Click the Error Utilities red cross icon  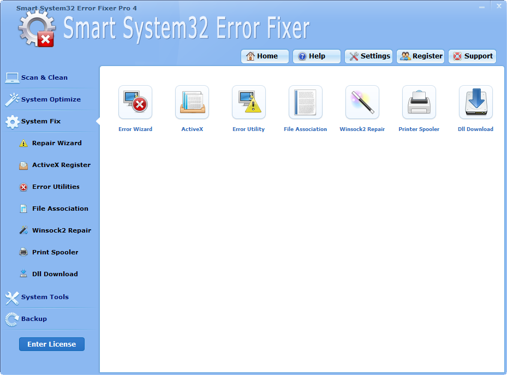coord(23,187)
